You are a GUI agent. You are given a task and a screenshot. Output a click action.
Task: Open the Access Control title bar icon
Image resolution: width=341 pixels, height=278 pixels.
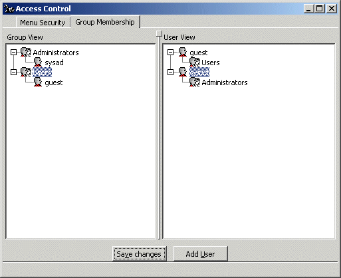tap(9, 9)
